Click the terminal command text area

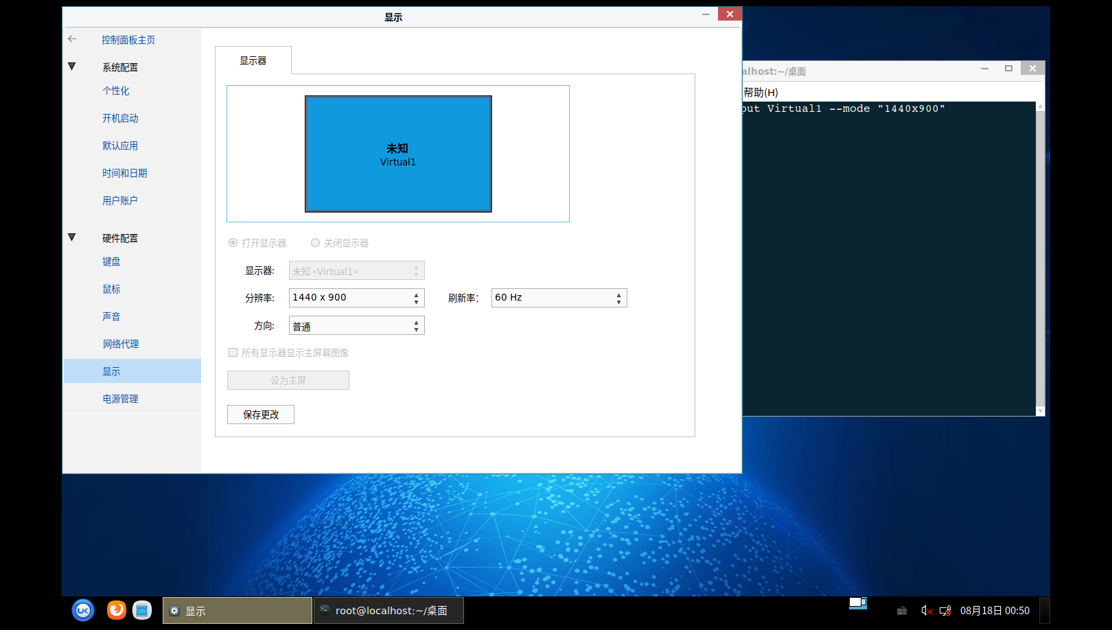coord(889,259)
